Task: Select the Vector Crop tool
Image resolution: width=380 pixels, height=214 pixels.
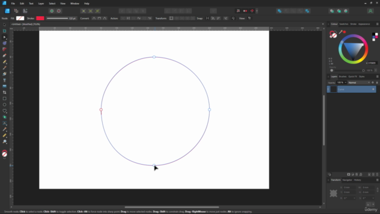Action: [x=4, y=93]
